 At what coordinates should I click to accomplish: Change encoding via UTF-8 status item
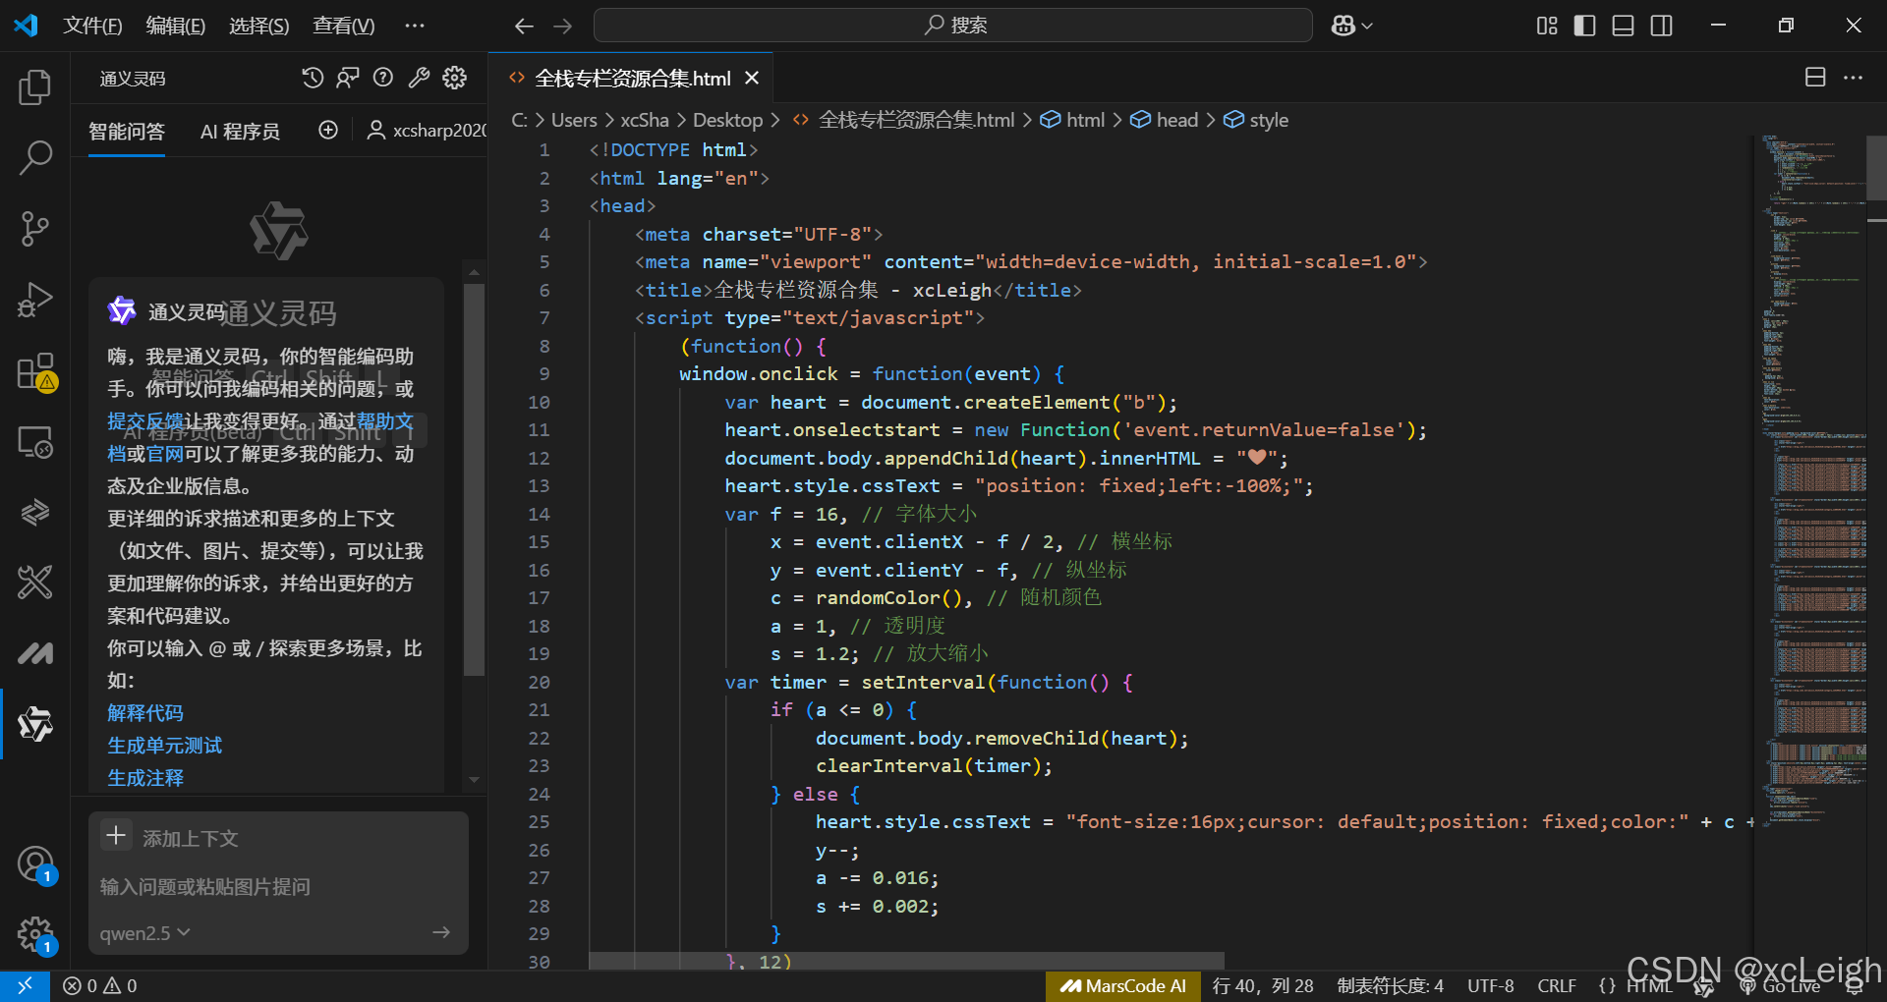coord(1490,985)
